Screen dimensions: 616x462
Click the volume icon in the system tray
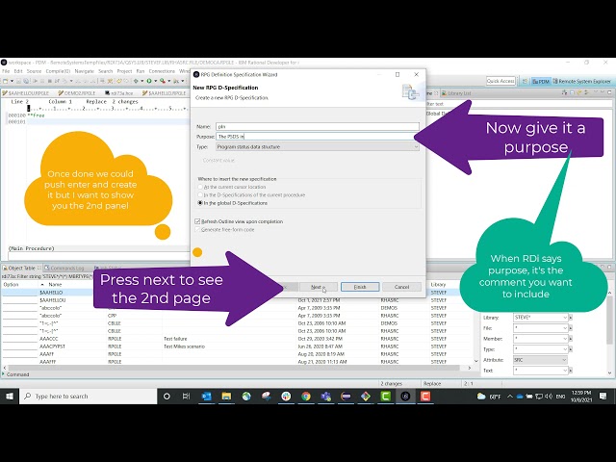(548, 397)
